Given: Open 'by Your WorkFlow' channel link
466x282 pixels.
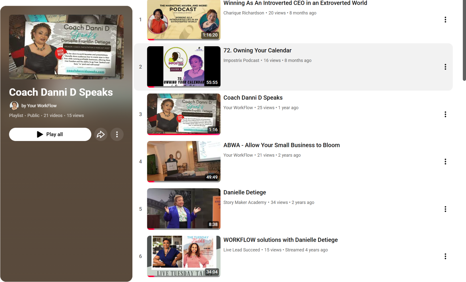Looking at the screenshot, I should pos(39,106).
